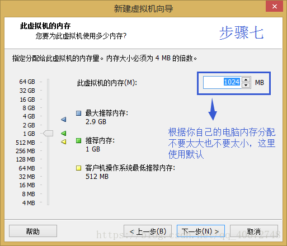
Task: Decrease memory with the spinner down arrow
Action: 246,85
